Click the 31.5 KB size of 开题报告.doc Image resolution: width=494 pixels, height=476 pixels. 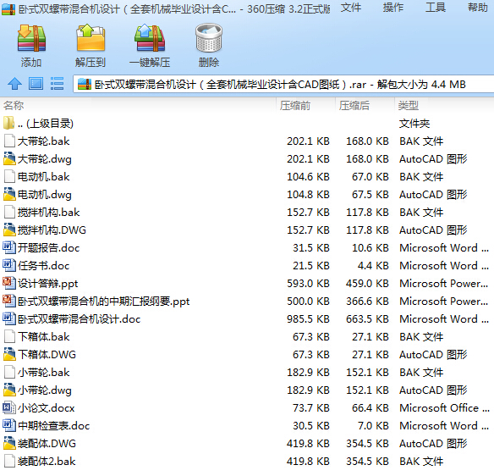(x=311, y=248)
